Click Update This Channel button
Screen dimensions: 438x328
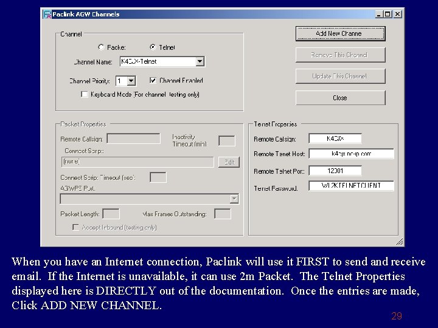(x=341, y=76)
